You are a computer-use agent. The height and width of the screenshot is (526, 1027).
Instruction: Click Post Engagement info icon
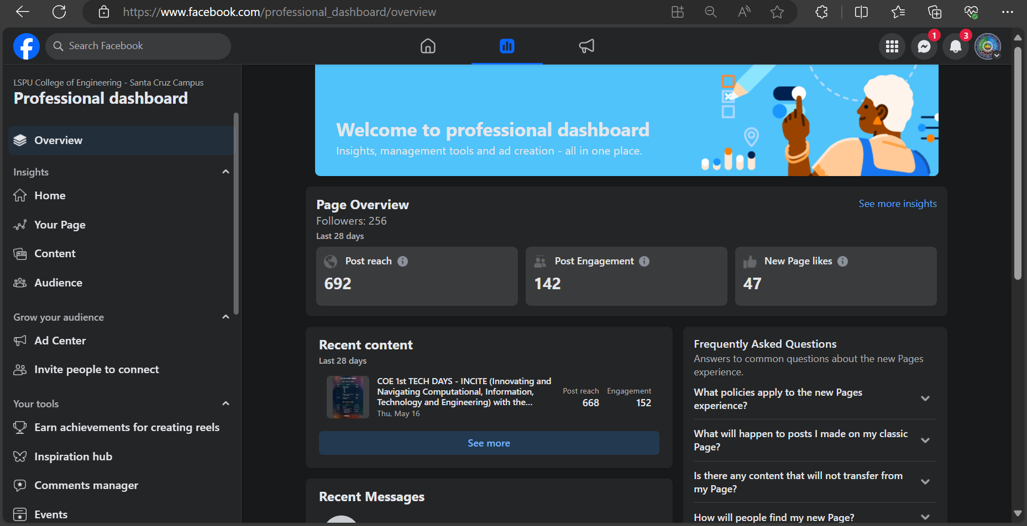coord(645,262)
